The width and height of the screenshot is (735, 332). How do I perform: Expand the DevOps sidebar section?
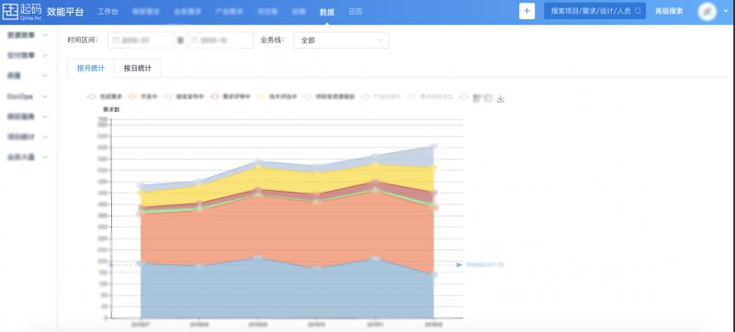click(28, 96)
